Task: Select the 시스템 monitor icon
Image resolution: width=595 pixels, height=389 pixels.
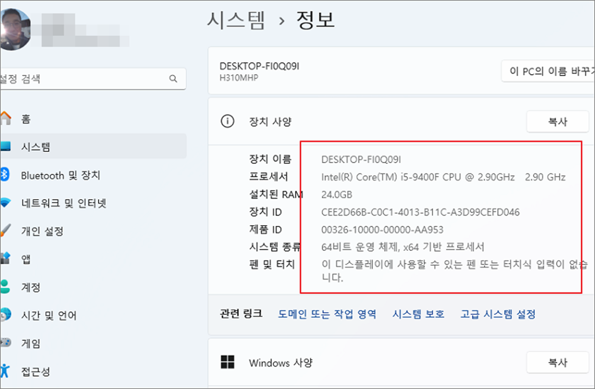Action: (5, 146)
